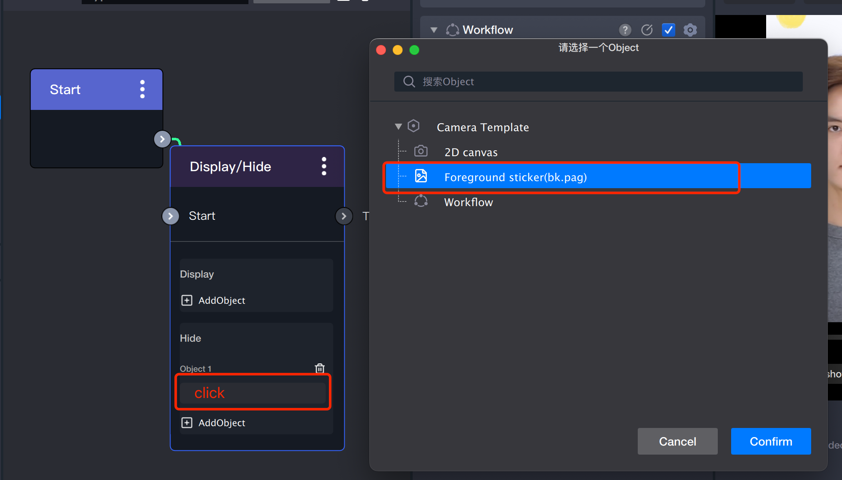
Task: Open the Display/Hide node three-dot menu
Action: pos(324,167)
